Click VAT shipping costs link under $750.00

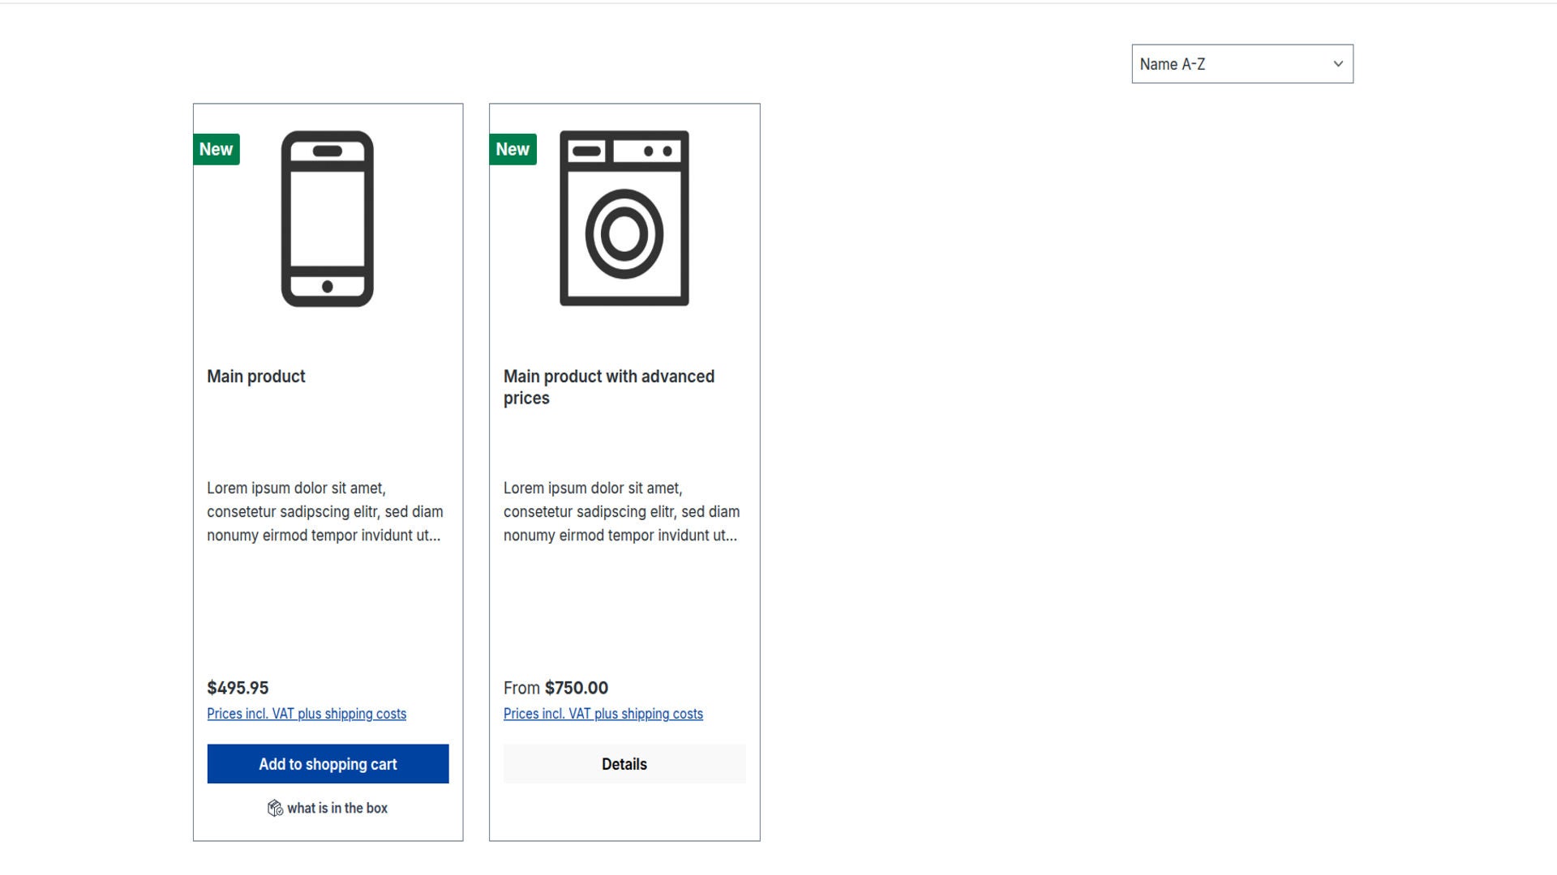[x=603, y=714]
